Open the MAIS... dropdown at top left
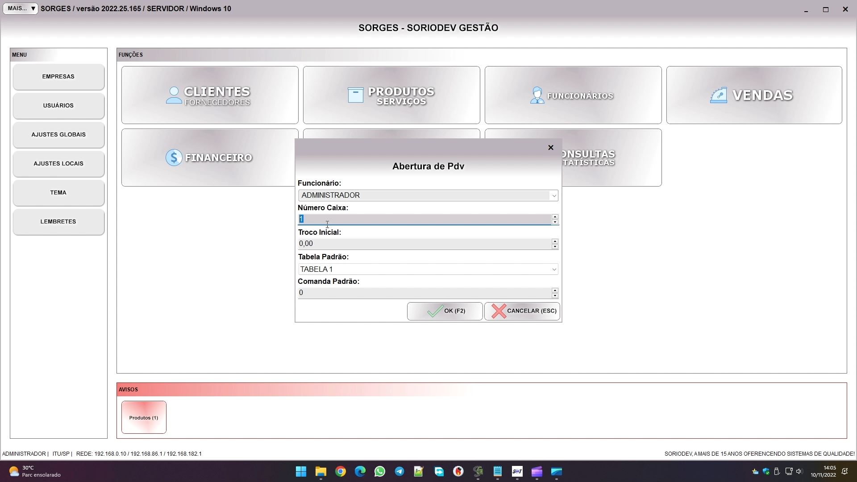Screen dimensions: 857x482 [21, 8]
